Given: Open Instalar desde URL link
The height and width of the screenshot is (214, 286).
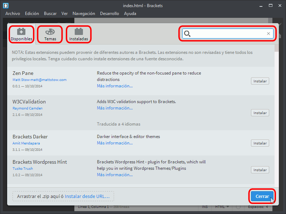Looking at the screenshot, I should tap(87, 197).
